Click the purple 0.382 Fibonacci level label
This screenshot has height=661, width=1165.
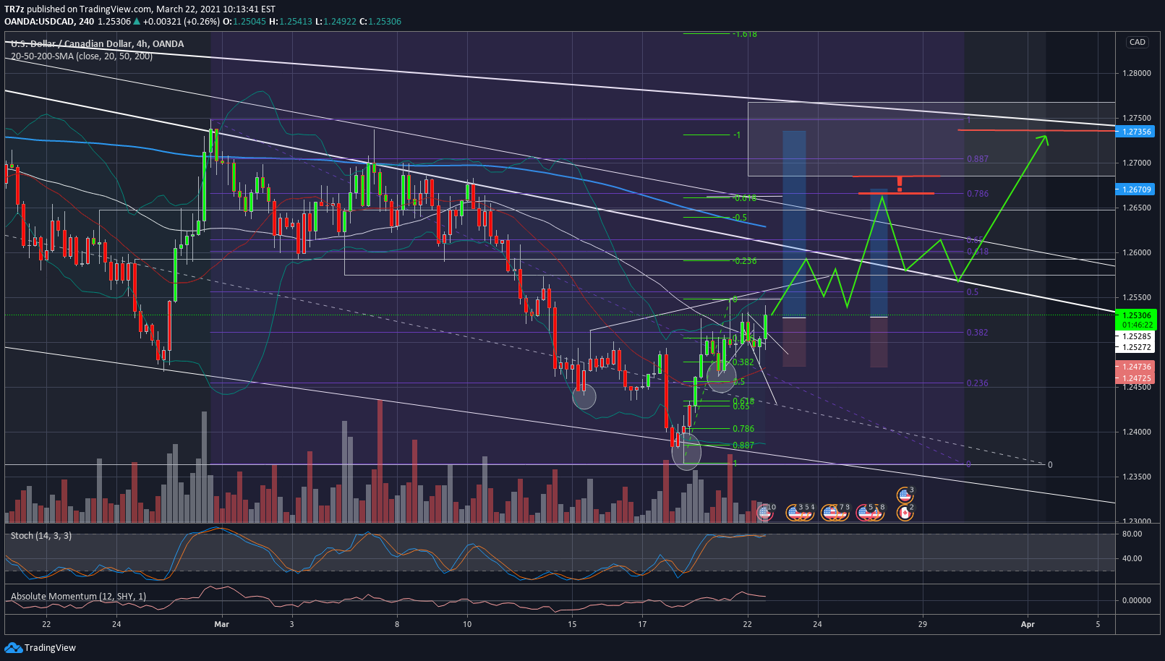978,333
